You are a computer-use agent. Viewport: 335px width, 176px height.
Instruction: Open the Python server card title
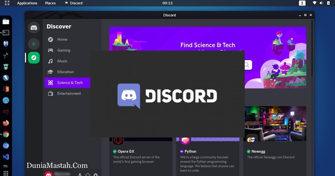pyautogui.click(x=190, y=151)
